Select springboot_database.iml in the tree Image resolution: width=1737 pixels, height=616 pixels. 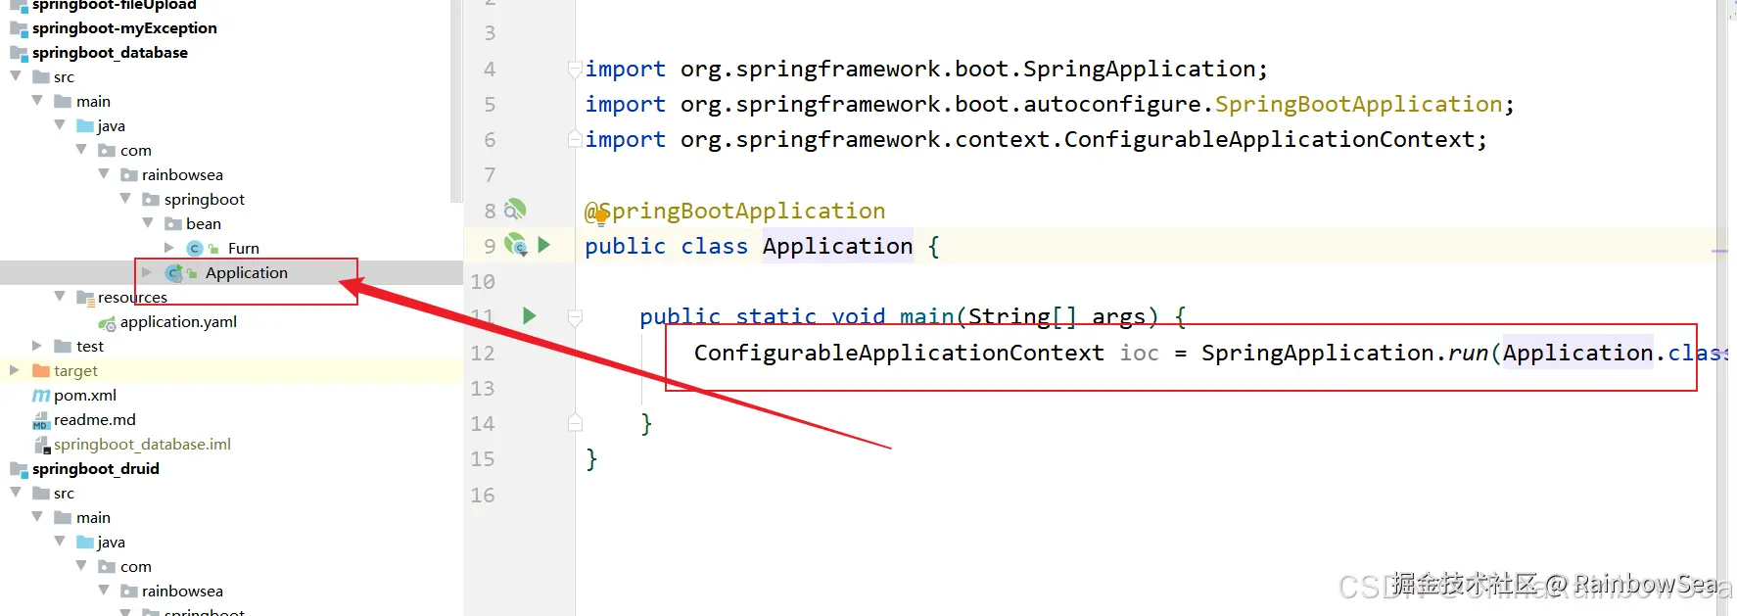tap(142, 445)
